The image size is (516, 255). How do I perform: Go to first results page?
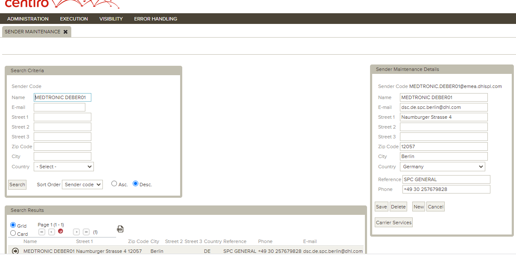[42, 232]
